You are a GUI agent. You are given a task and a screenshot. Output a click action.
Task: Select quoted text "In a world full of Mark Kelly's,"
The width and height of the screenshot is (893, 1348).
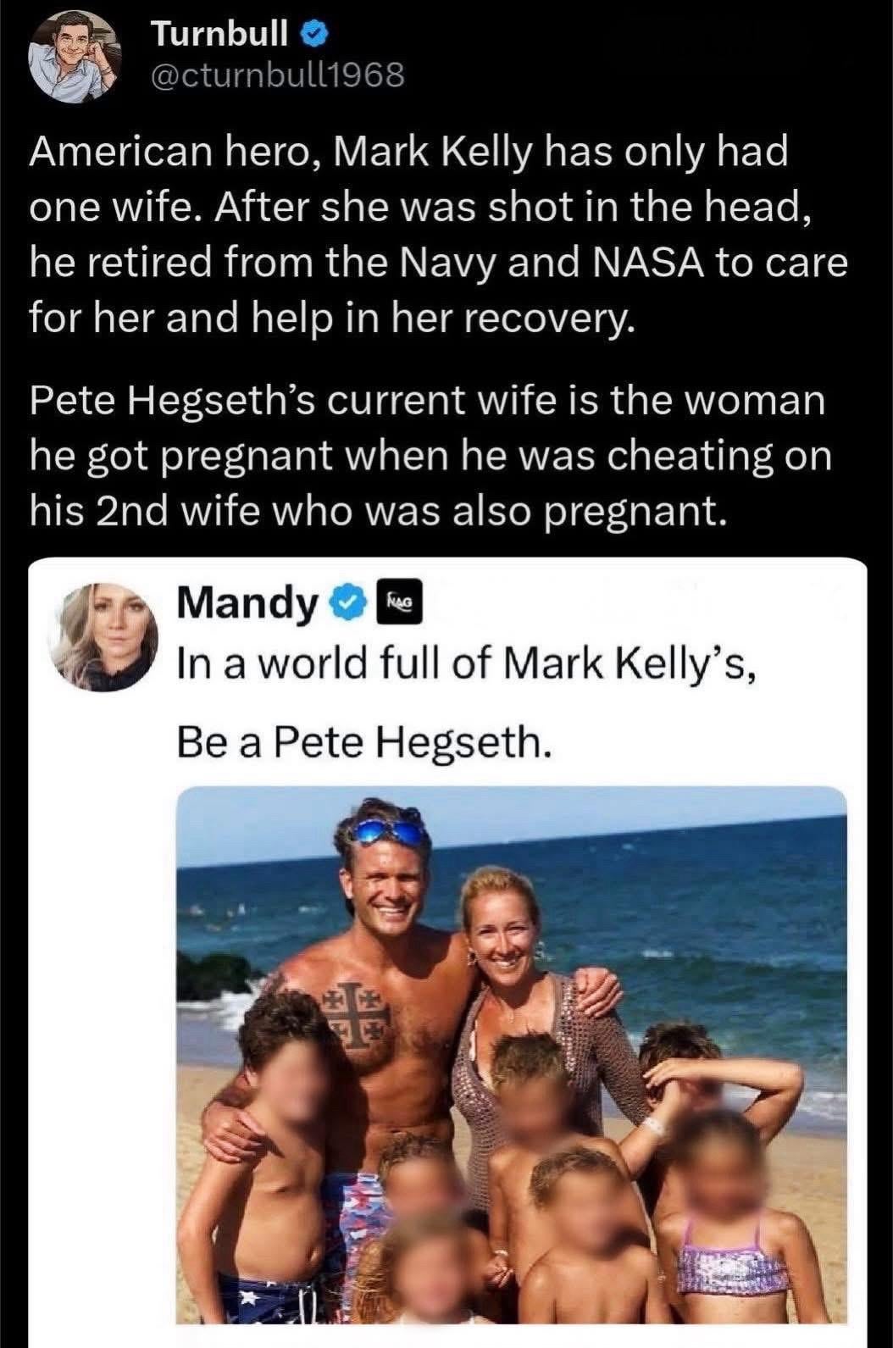point(463,663)
